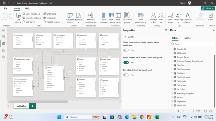Open Manage roles security option

pyautogui.click(x=153, y=18)
